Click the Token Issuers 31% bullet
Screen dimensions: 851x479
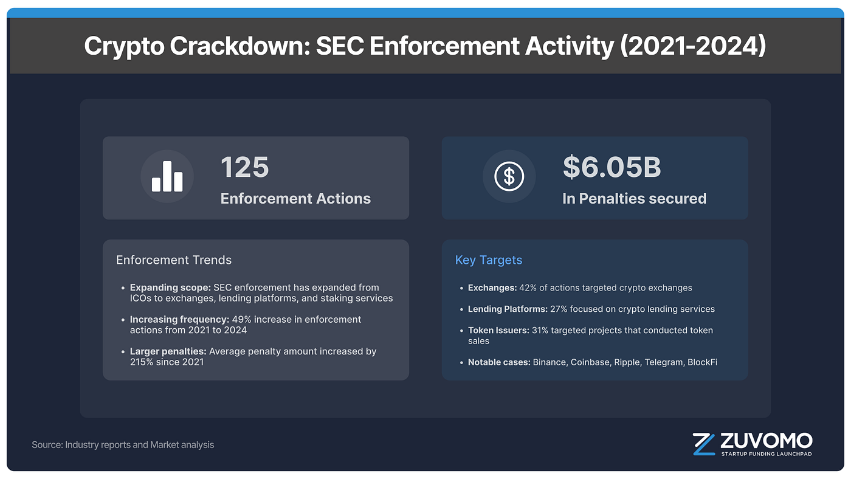point(590,336)
